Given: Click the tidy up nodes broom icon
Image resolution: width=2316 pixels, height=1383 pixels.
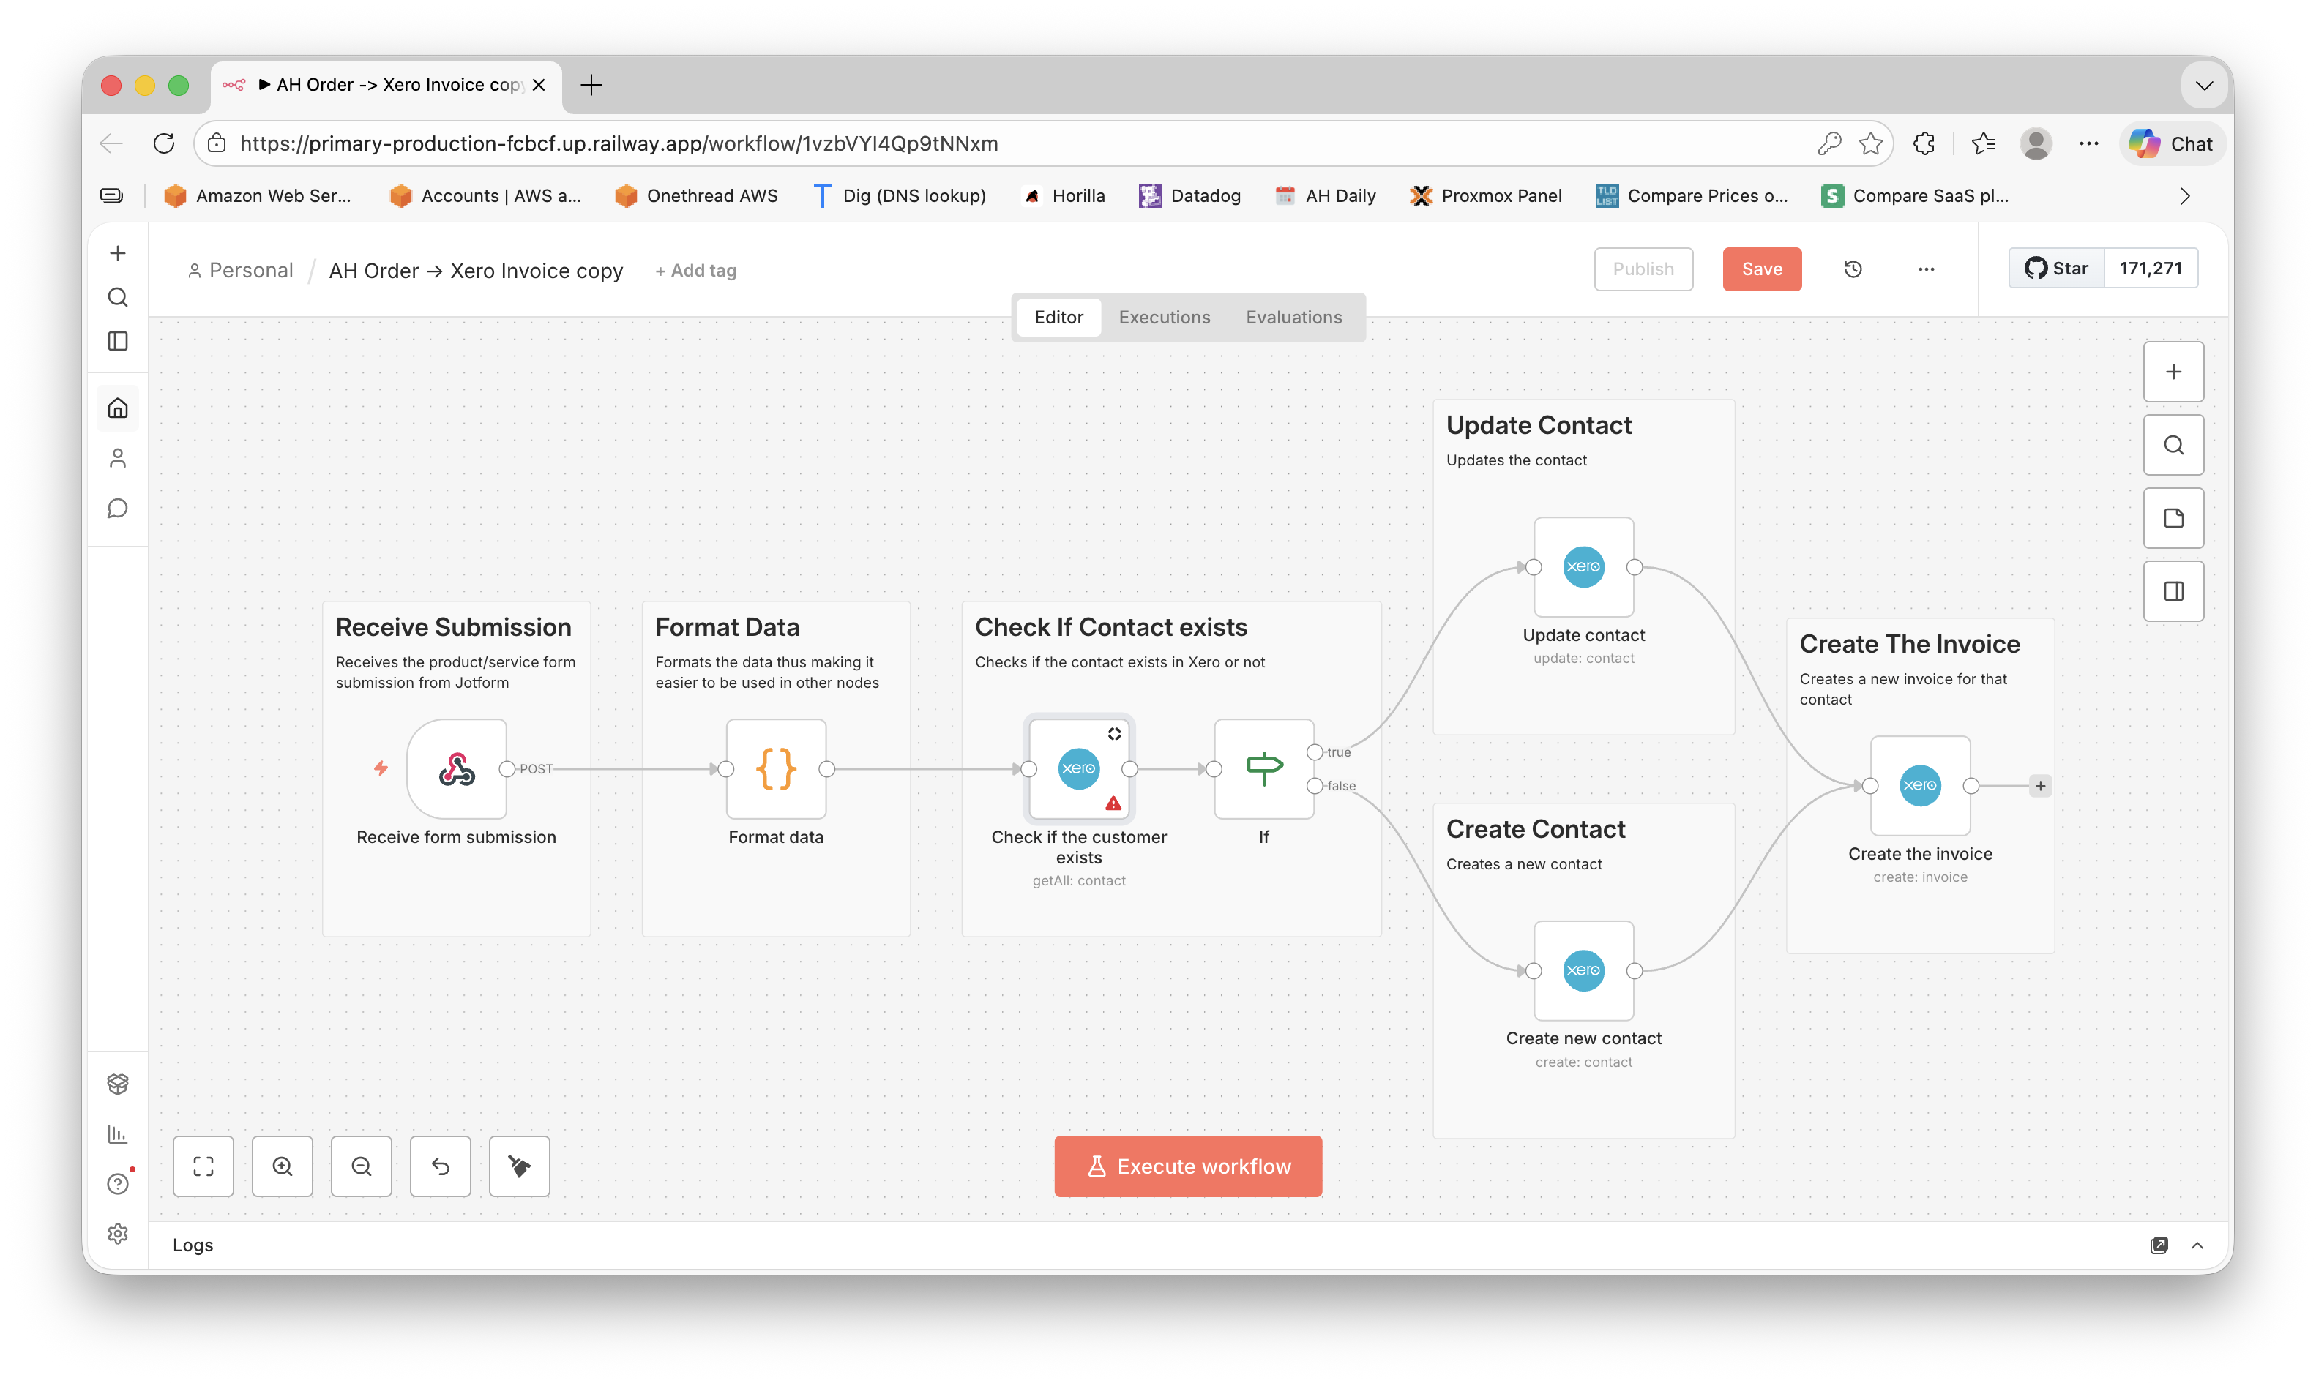Looking at the screenshot, I should [519, 1166].
